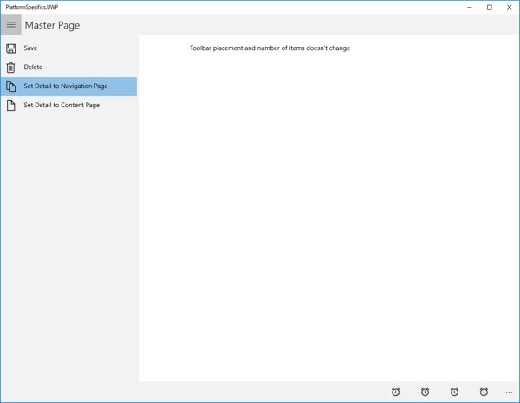This screenshot has width=520, height=403.
Task: Select the Delete menu label
Action: pos(33,67)
